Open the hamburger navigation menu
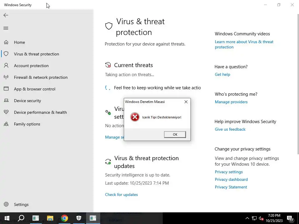The width and height of the screenshot is (299, 224). (6, 28)
